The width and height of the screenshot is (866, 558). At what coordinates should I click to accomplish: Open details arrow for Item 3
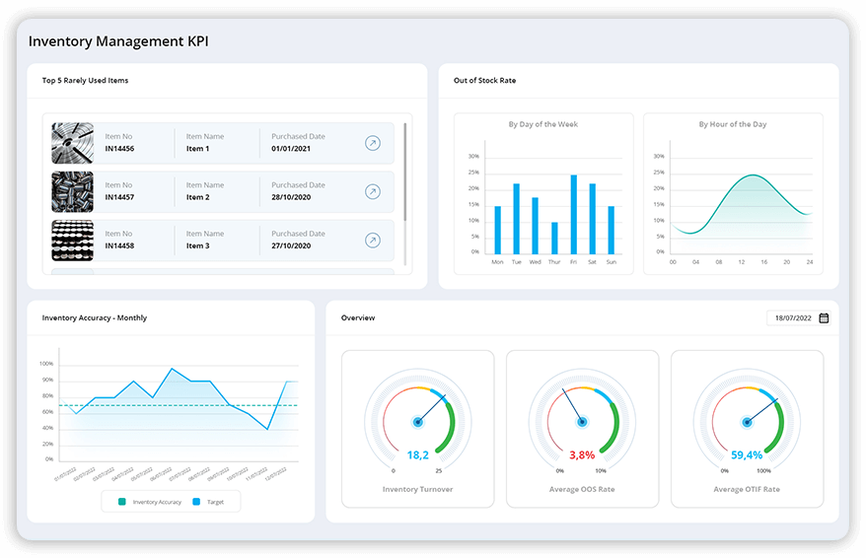tap(372, 240)
